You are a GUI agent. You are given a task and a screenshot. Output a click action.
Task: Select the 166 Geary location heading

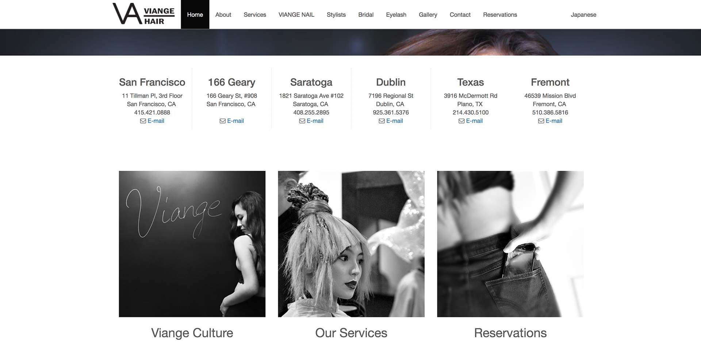(x=232, y=82)
